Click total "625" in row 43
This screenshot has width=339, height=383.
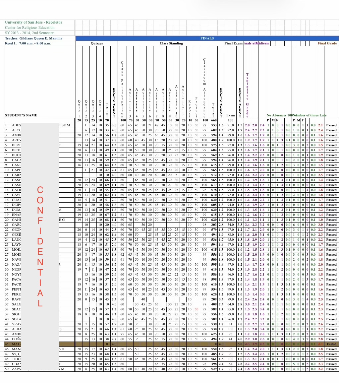(214, 334)
